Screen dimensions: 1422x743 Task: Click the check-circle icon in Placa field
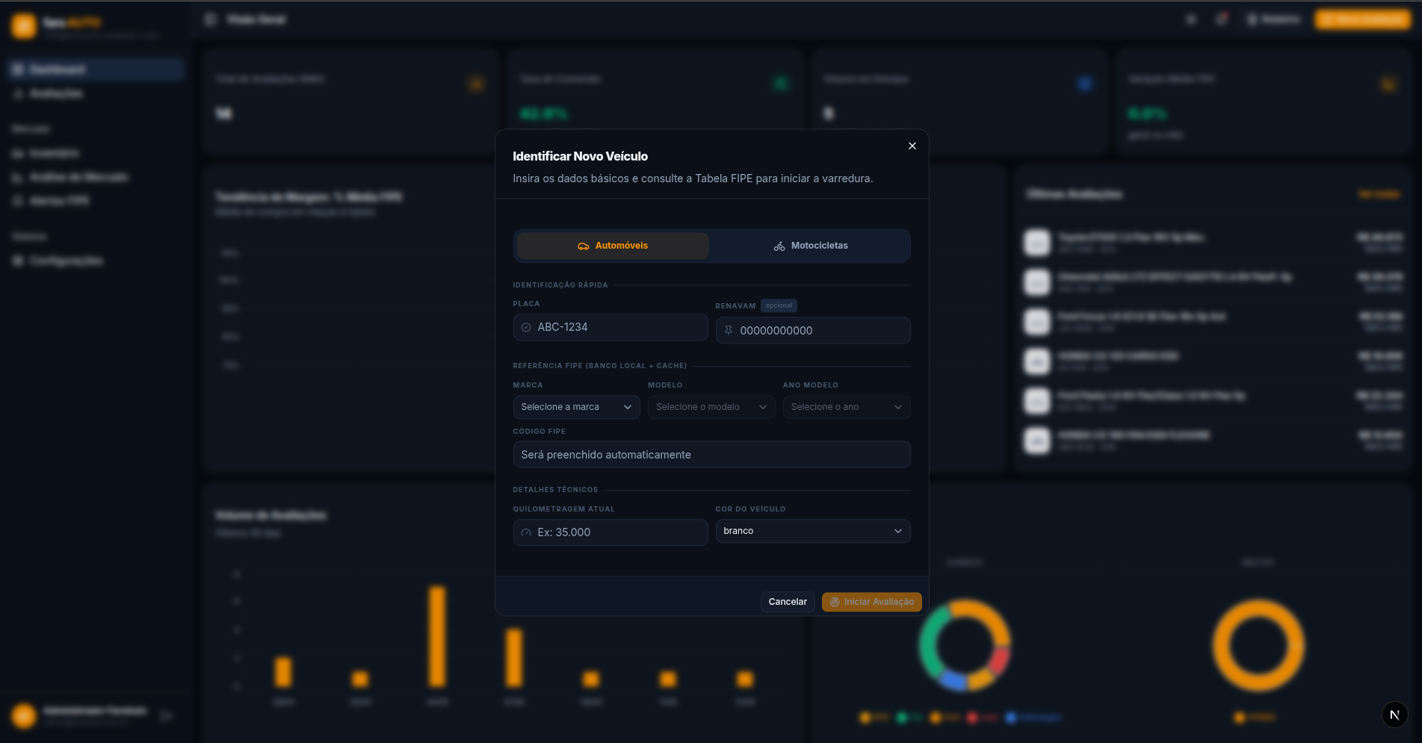[526, 327]
